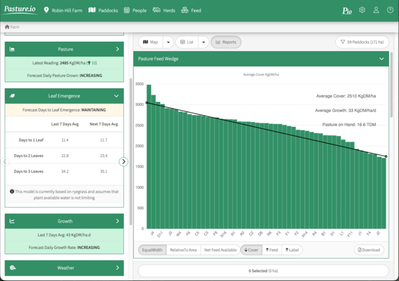The image size is (399, 281).
Task: Sort wedge by Cover
Action: [251, 250]
